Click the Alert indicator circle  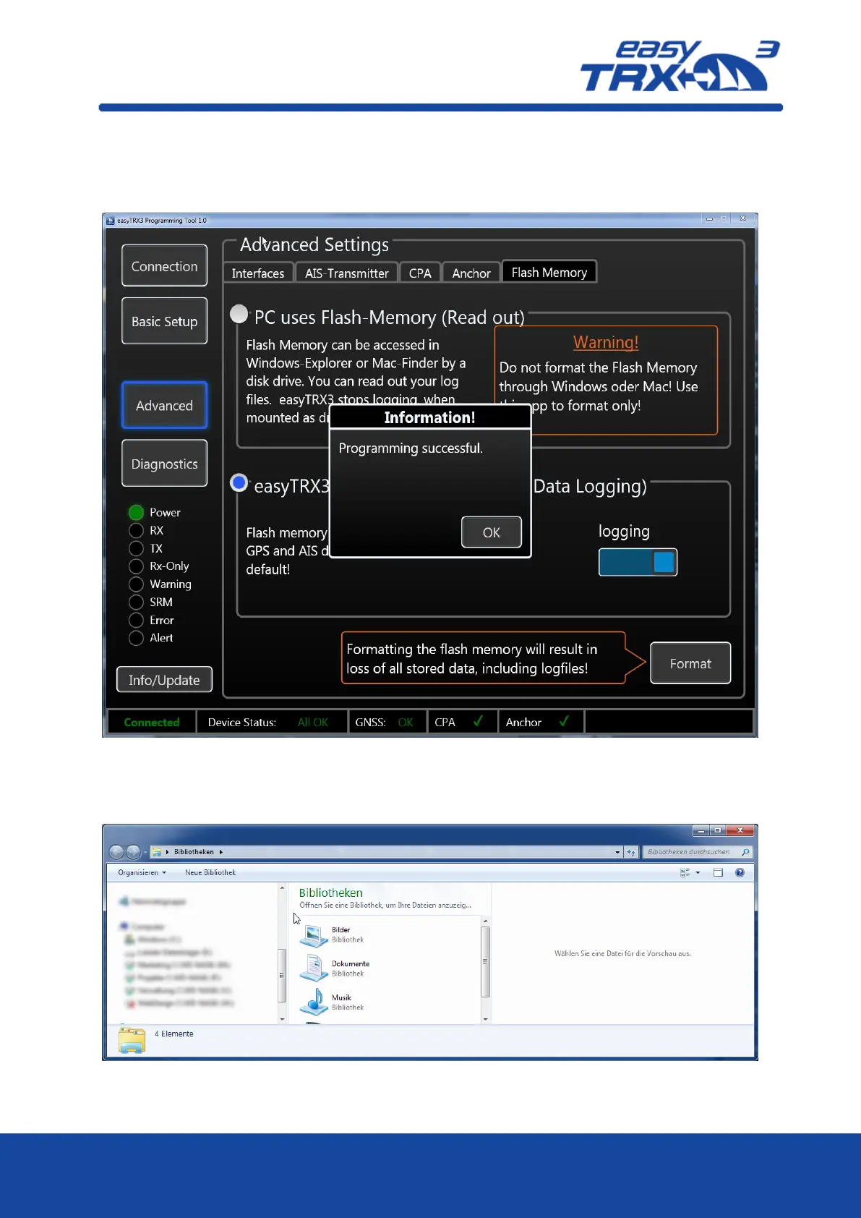click(x=136, y=638)
